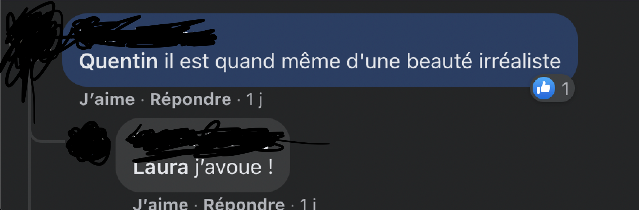Screen dimensions: 639x210
Task: Open the blacked-out avatar beside Laura reply
Action: (x=88, y=143)
